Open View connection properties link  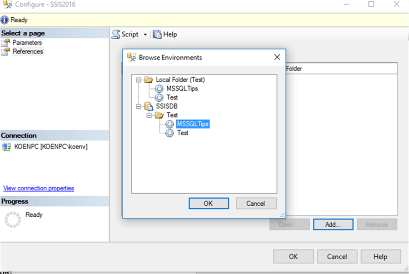39,188
